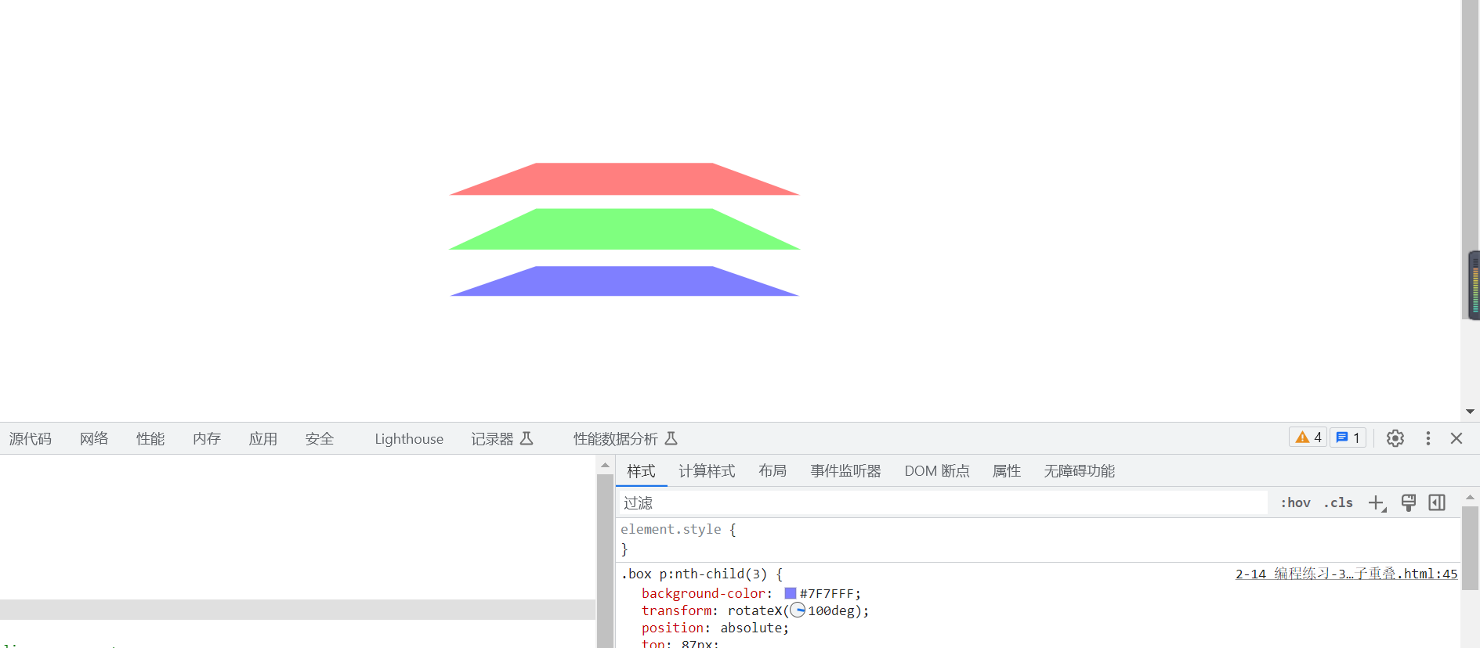Toggle rendering emulations paintbrush icon
This screenshot has height=648, width=1480.
coord(1408,503)
